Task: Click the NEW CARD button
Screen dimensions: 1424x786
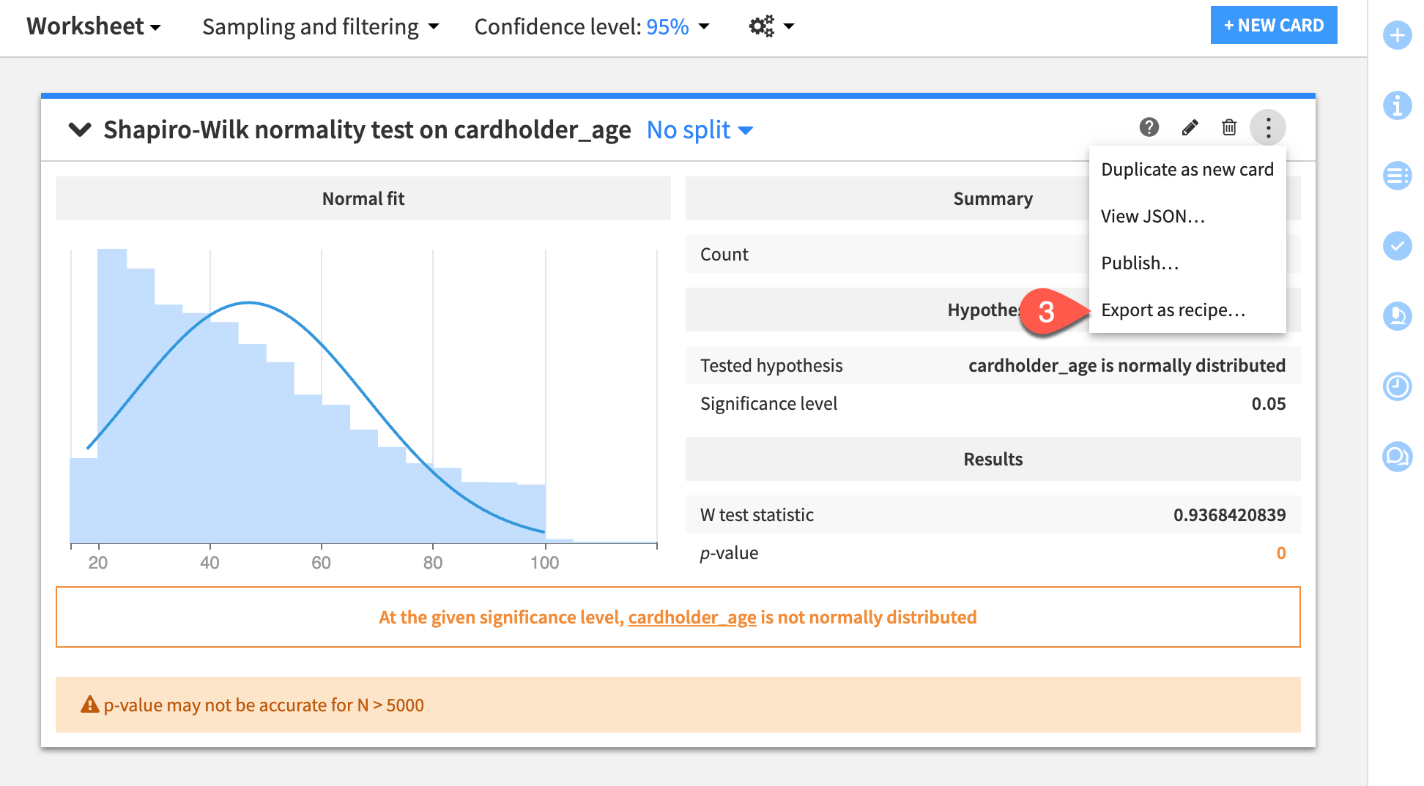Action: tap(1274, 24)
